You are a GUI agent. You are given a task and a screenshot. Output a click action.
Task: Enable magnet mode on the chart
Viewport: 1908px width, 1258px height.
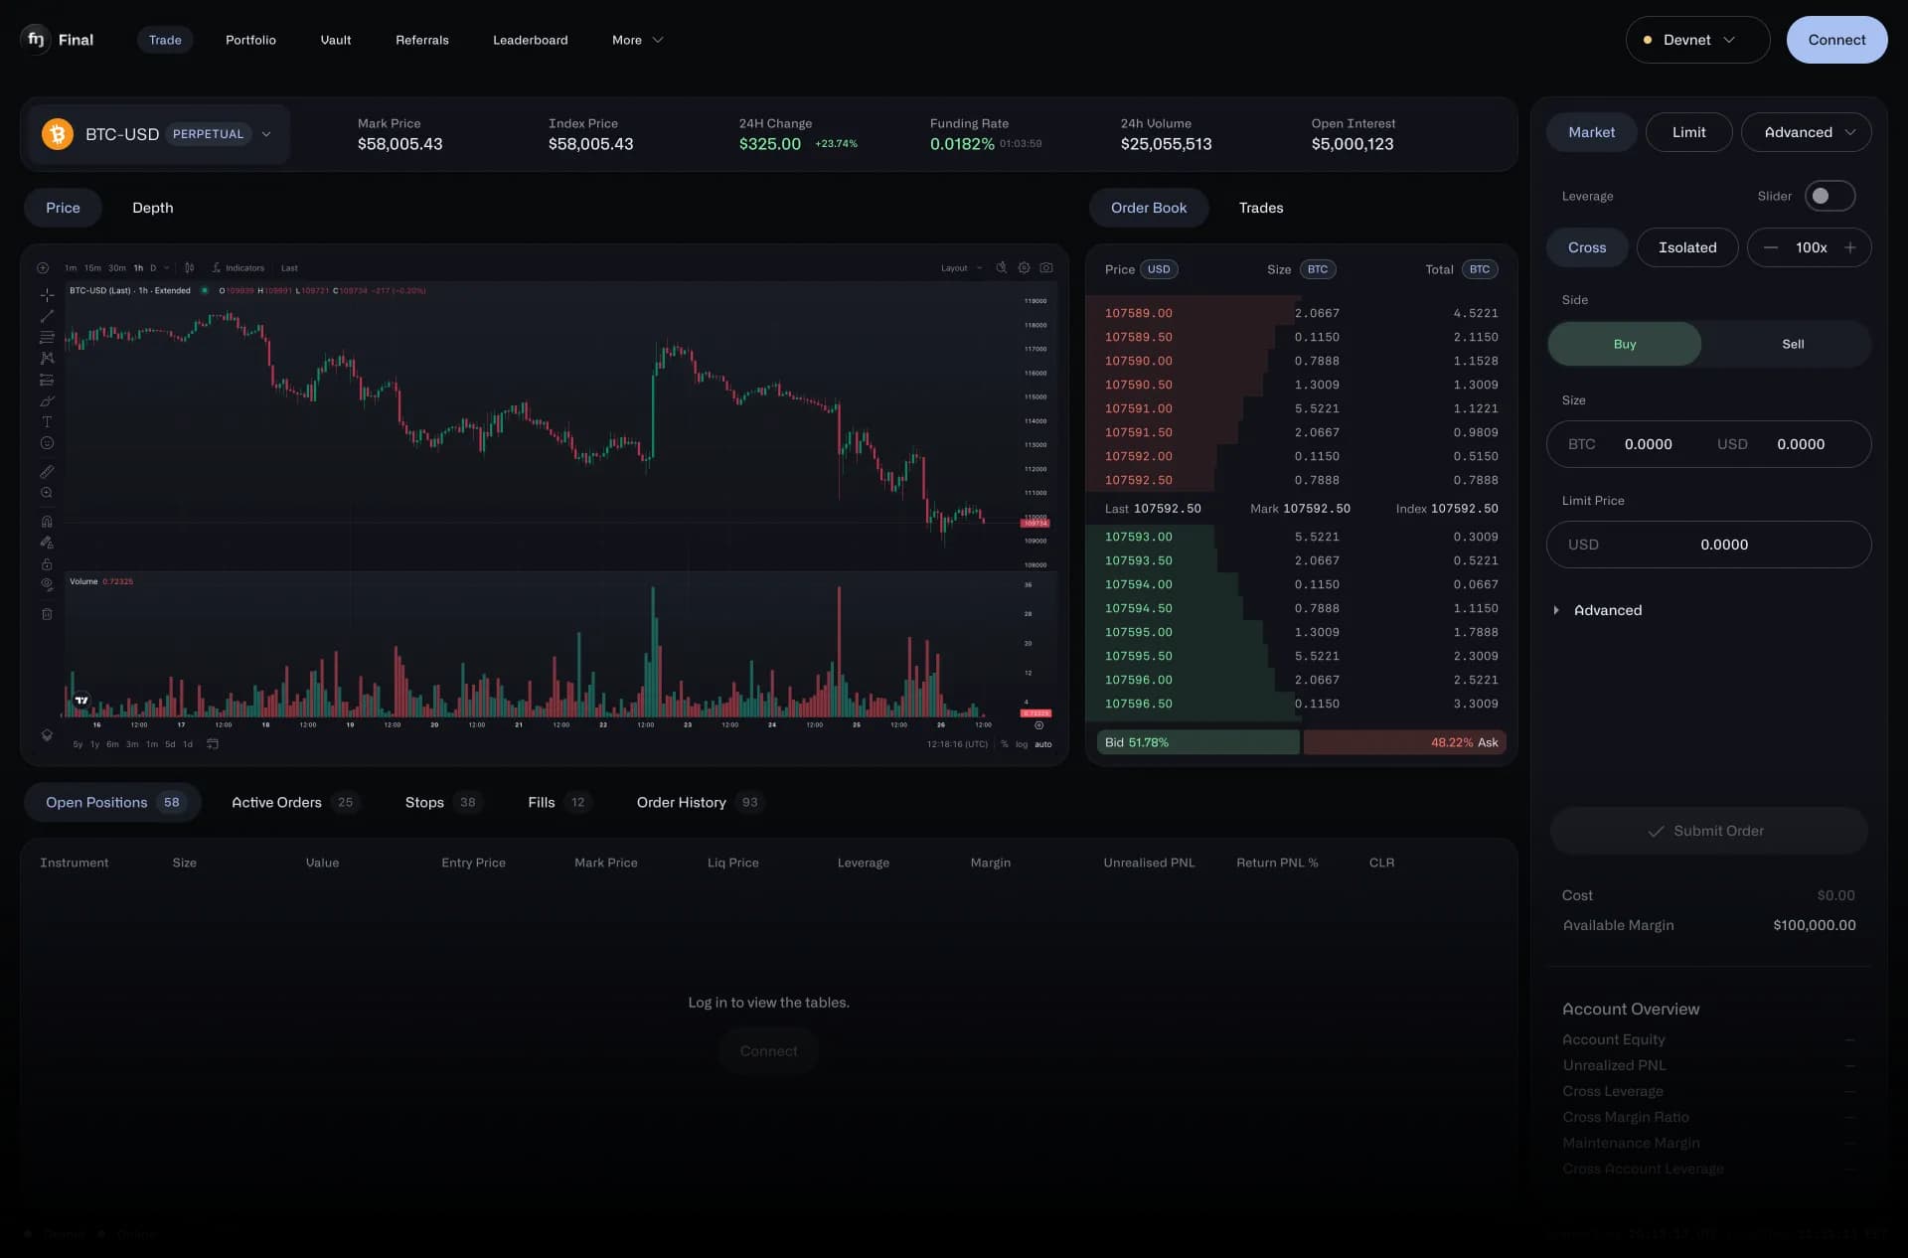pyautogui.click(x=47, y=522)
